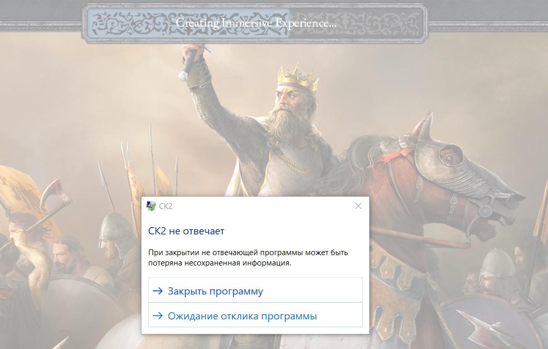This screenshot has height=349, width=548.
Task: Click "Creating Immersive Experience..." loading text
Action: (x=256, y=23)
